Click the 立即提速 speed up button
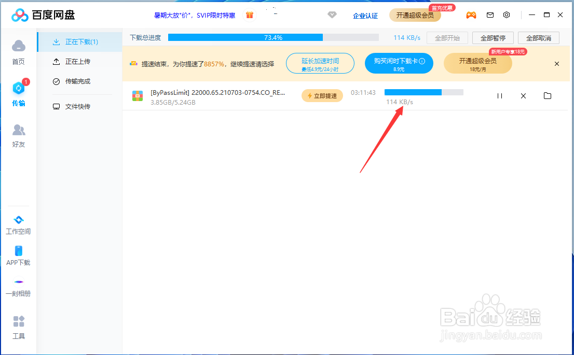Screen dimensions: 574x355 (x=322, y=95)
